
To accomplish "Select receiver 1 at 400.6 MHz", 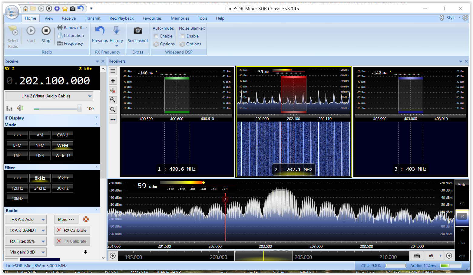I will coord(177,122).
